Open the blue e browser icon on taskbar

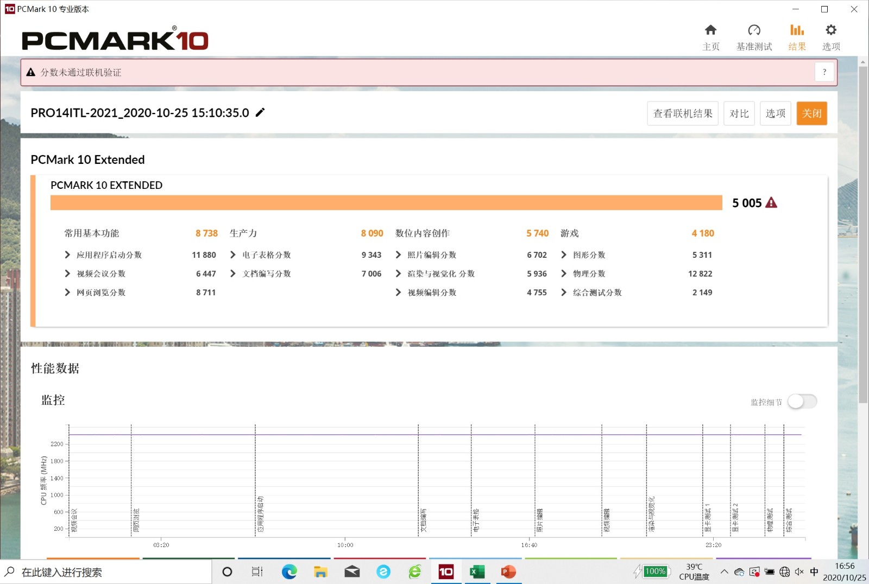(383, 572)
